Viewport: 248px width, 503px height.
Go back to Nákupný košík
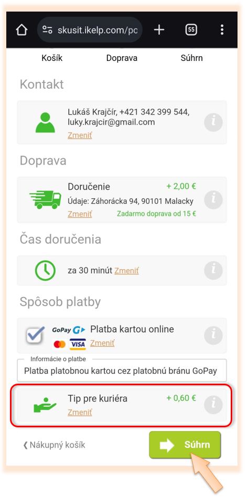pos(54,445)
